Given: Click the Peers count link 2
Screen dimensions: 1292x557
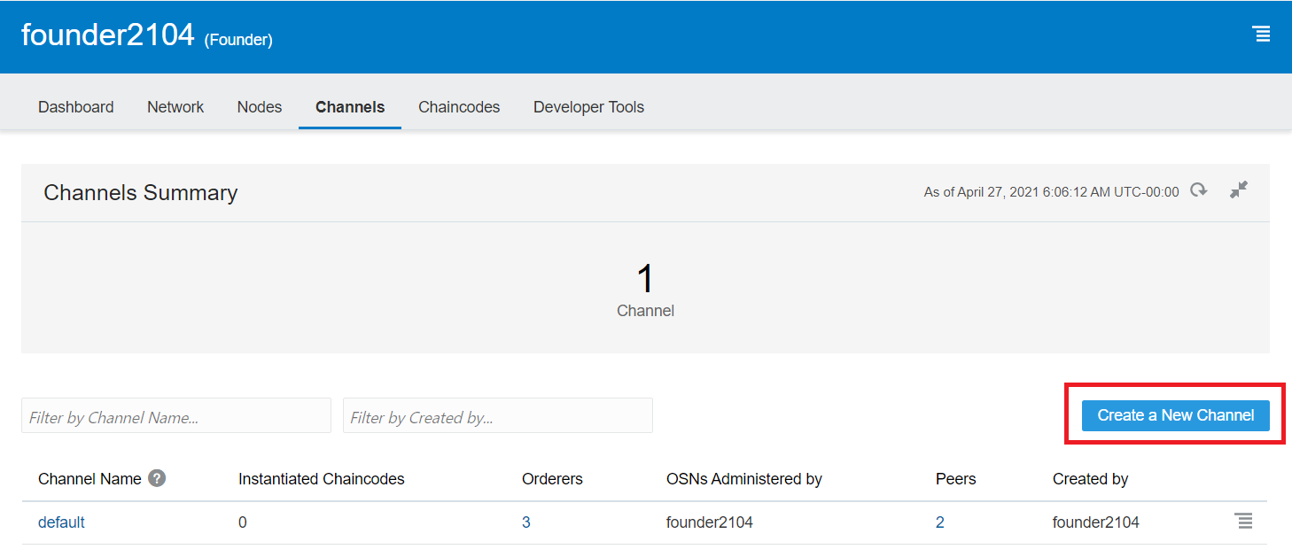Looking at the screenshot, I should 940,522.
